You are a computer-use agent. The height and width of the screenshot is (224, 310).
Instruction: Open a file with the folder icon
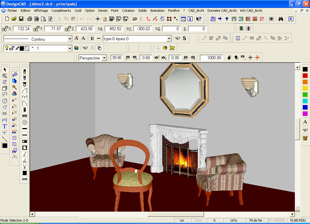[x=14, y=19]
